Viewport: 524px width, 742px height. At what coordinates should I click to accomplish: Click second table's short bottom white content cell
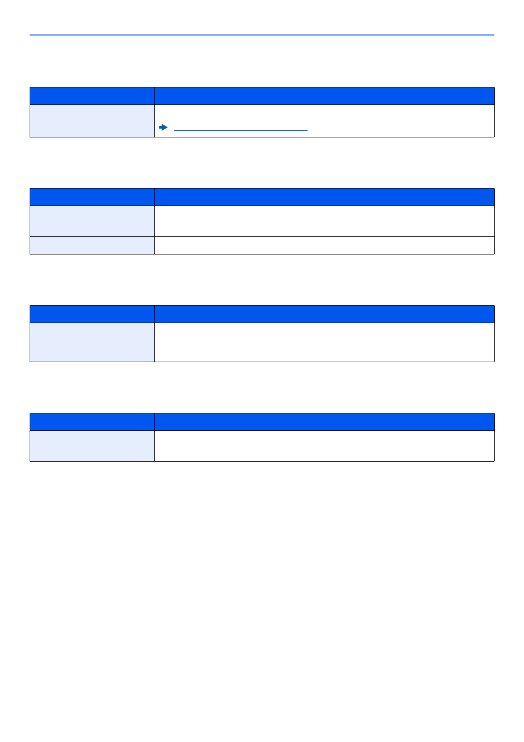[324, 245]
